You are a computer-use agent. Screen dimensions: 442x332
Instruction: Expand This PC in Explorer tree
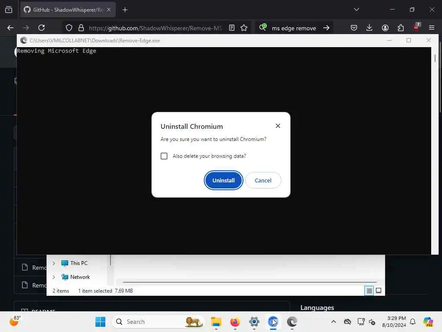pyautogui.click(x=54, y=263)
